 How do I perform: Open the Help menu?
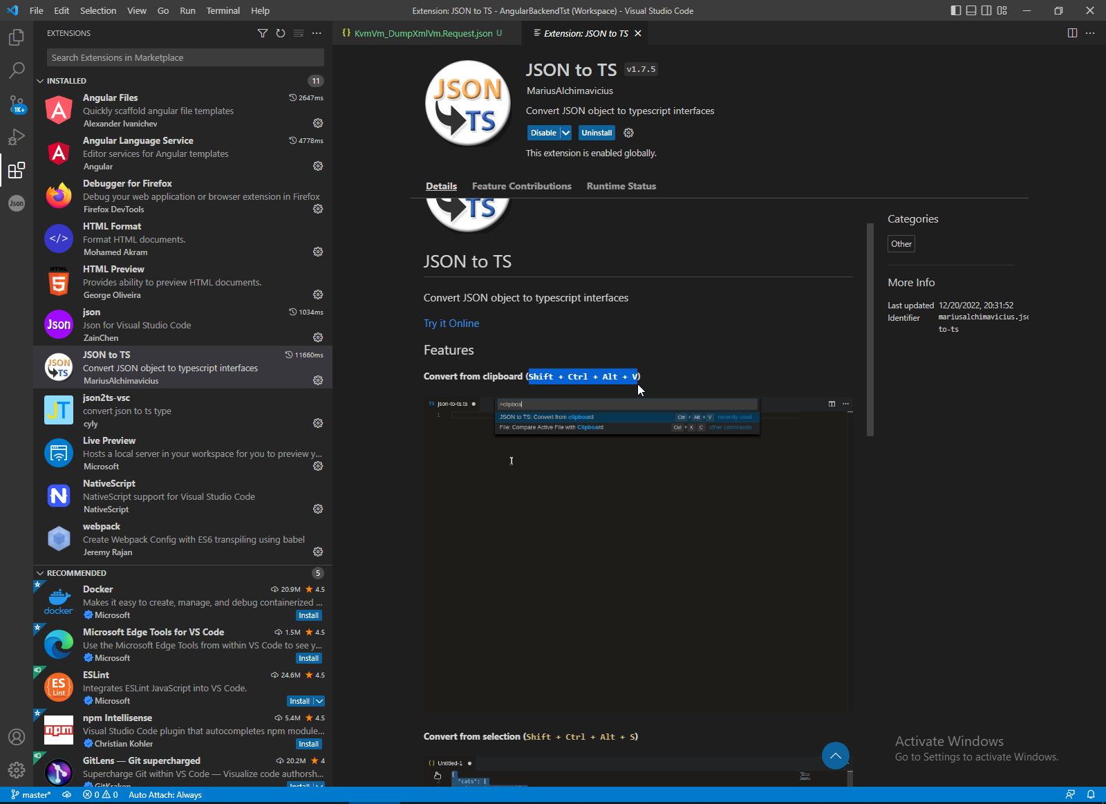261,10
